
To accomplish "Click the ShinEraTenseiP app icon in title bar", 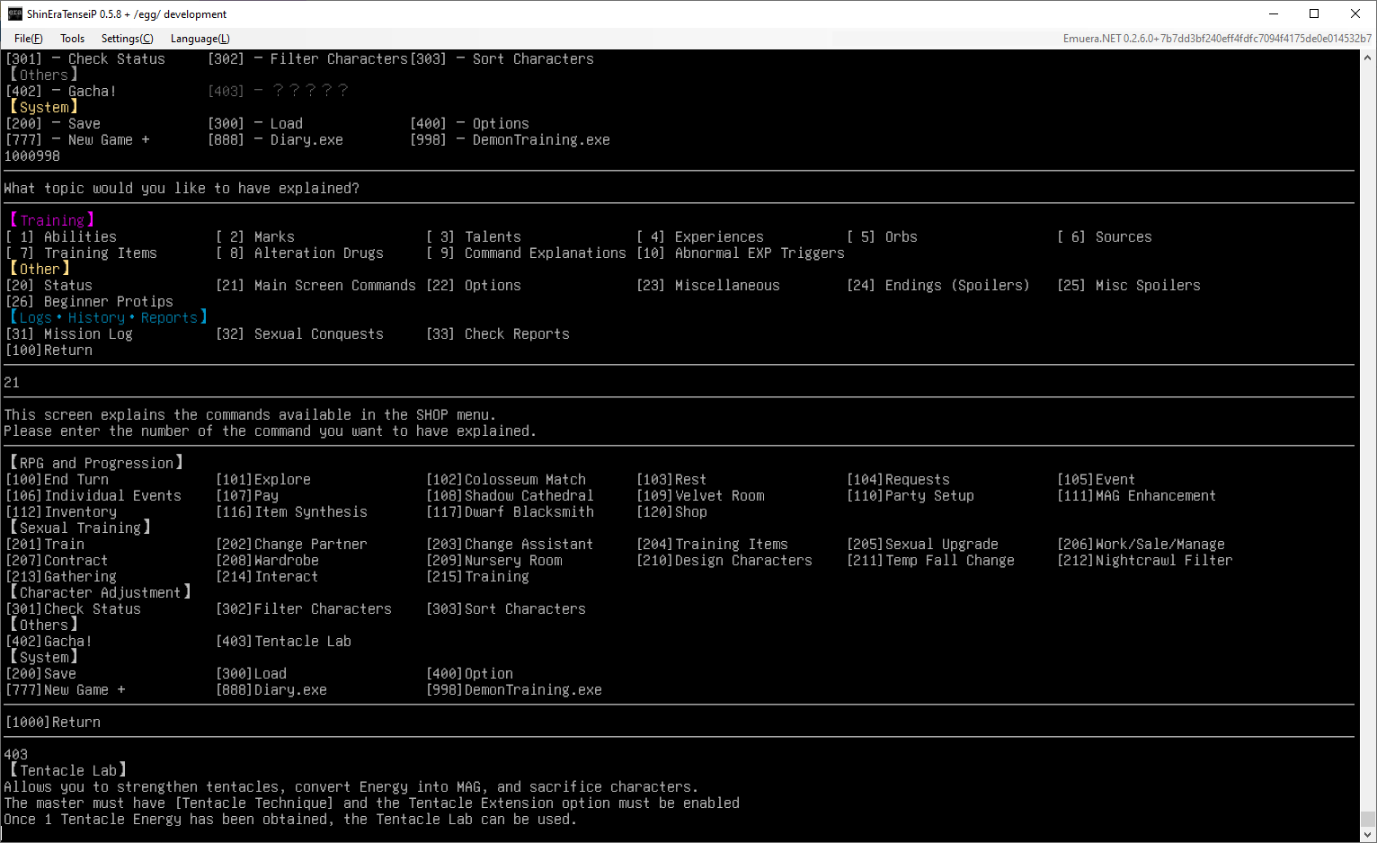I will (x=15, y=13).
